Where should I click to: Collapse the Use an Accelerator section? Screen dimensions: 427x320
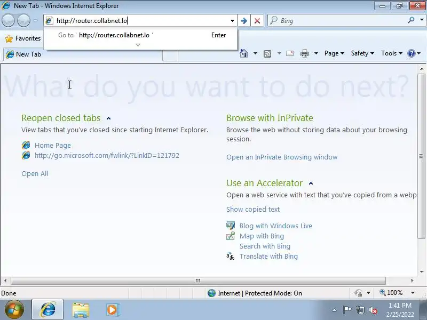pyautogui.click(x=311, y=183)
